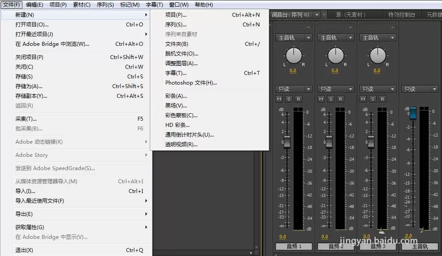Open 主音轨 output dropdown on track 1
This screenshot has width=442, height=256.
[293, 38]
